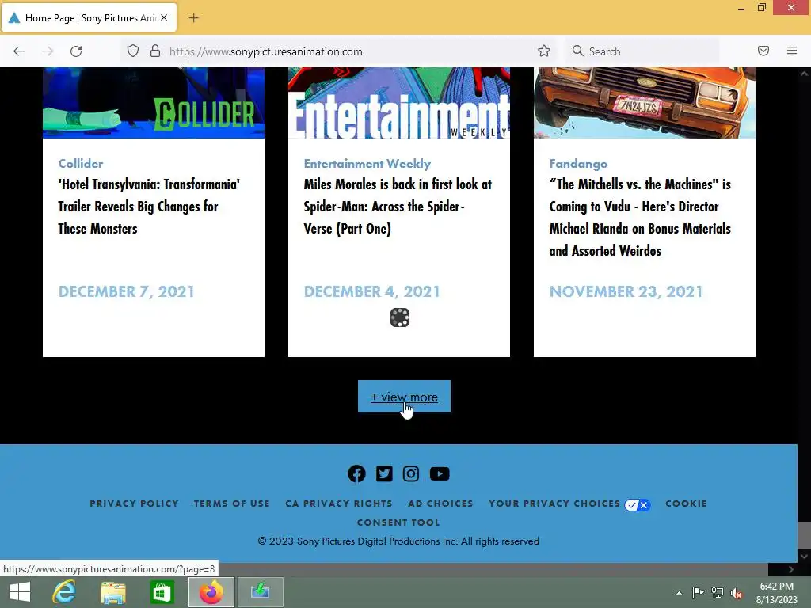
Task: Open the Windows Store taskbar icon
Action: (x=162, y=592)
